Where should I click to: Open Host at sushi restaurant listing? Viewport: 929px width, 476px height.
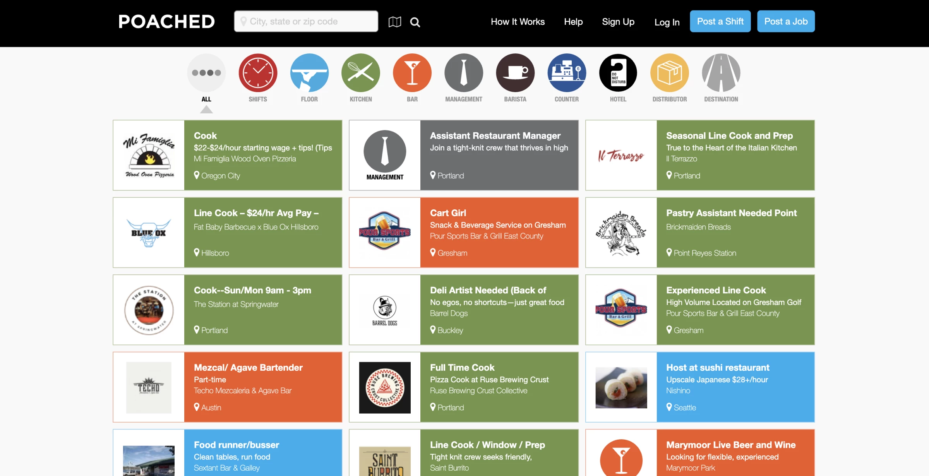pyautogui.click(x=718, y=368)
